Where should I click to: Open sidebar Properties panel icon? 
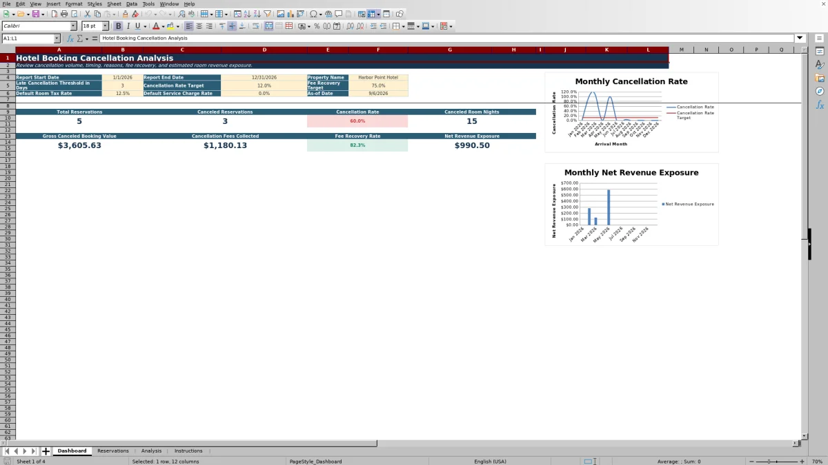pyautogui.click(x=820, y=52)
